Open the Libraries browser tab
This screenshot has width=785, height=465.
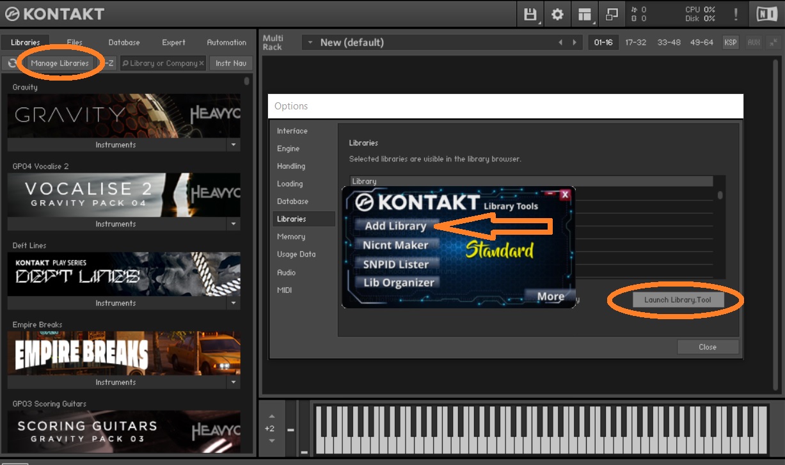click(x=26, y=42)
